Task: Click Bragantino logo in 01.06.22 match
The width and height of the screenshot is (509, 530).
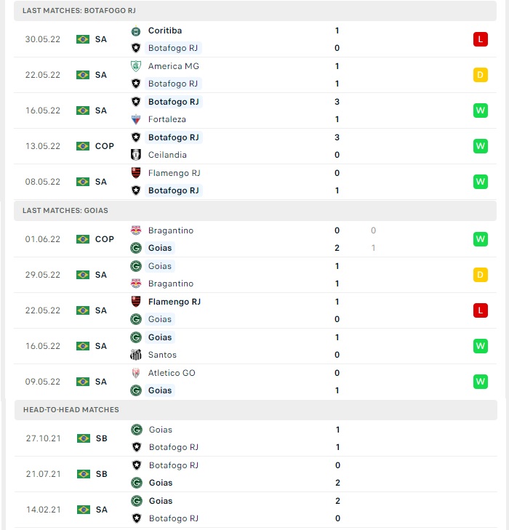Action: 136,230
